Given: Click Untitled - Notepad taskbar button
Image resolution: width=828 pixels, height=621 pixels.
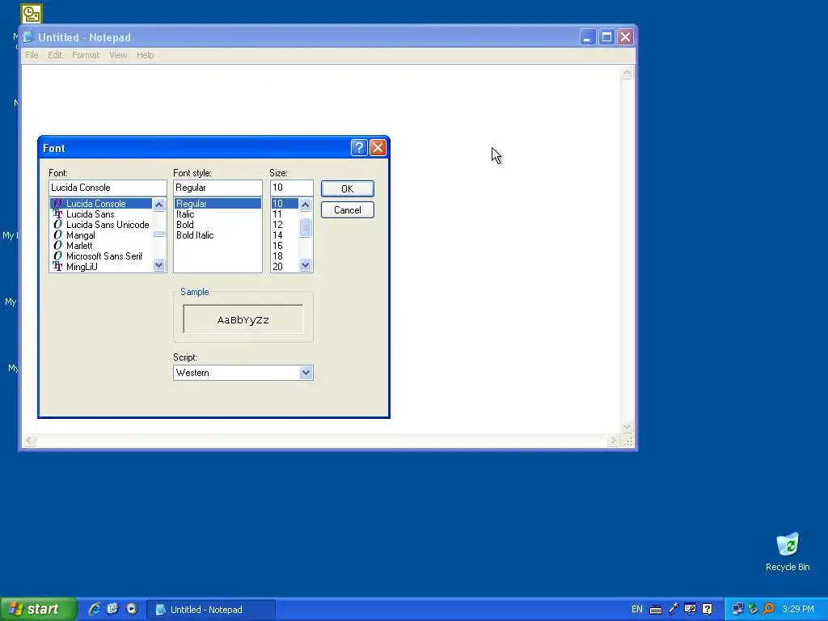Looking at the screenshot, I should pos(210,610).
